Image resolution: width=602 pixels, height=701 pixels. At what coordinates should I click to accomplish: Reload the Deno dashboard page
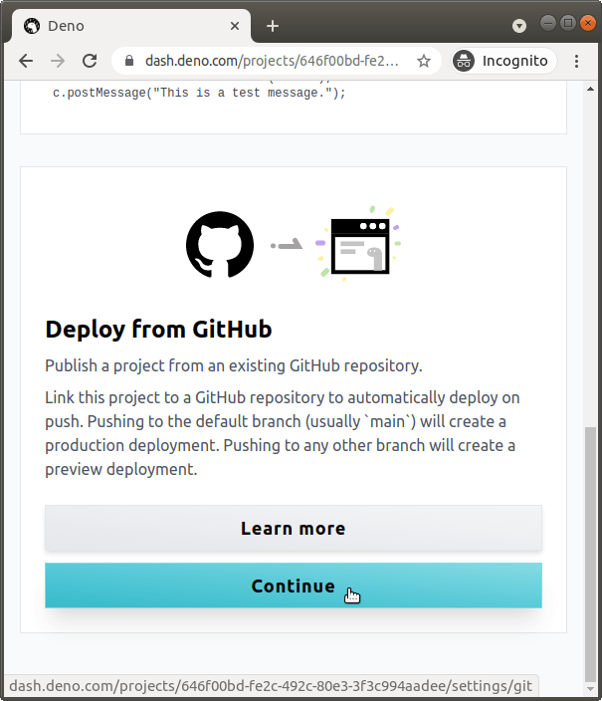click(x=90, y=61)
